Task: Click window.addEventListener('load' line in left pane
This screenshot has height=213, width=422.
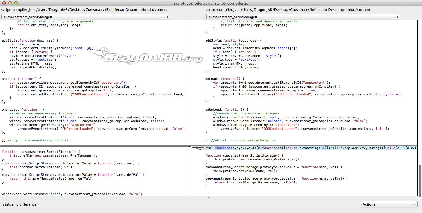Action: click(72, 194)
